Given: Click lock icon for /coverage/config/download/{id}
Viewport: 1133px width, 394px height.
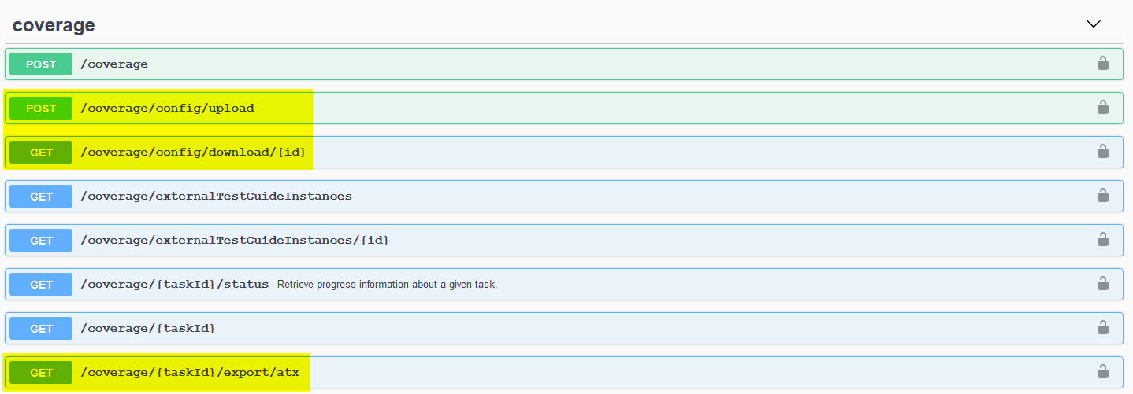Looking at the screenshot, I should (x=1103, y=152).
